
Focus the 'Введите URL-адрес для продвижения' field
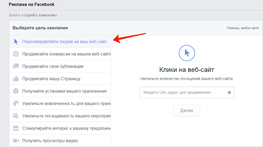point(187,93)
